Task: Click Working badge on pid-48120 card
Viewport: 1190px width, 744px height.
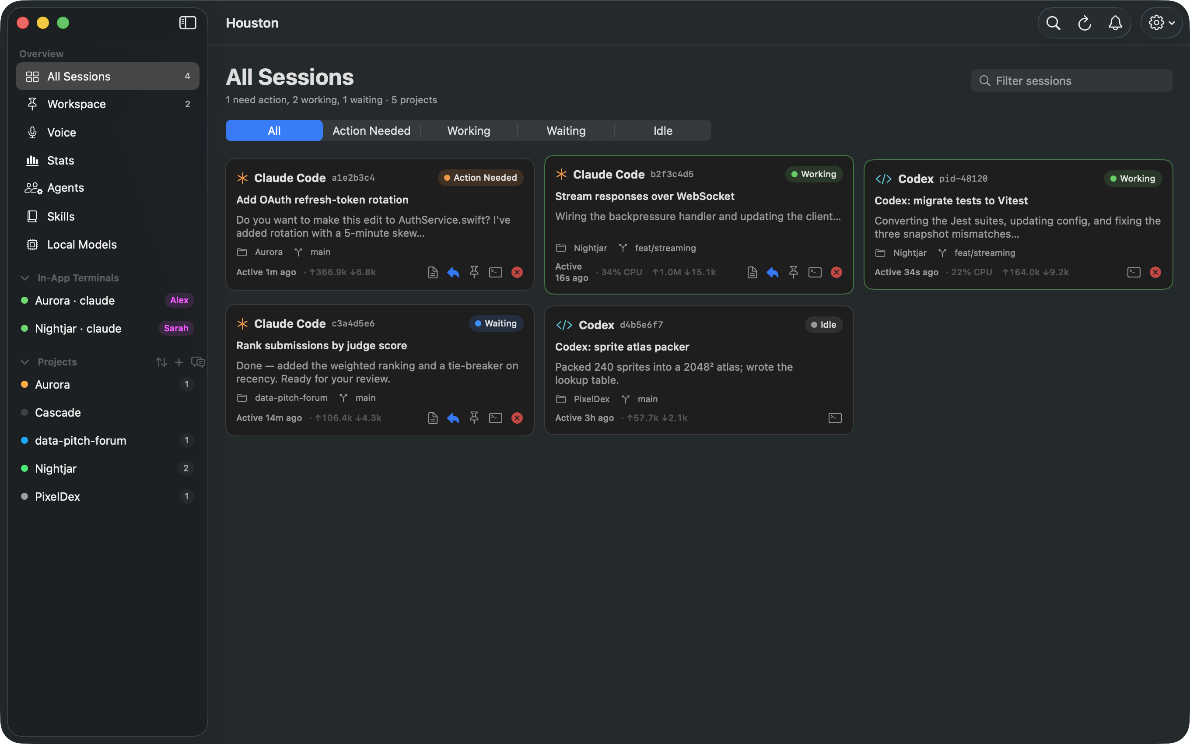Action: point(1133,179)
